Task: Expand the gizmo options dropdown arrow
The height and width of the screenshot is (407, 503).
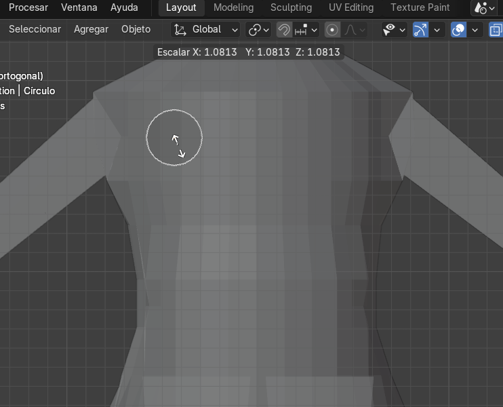Action: tap(437, 30)
